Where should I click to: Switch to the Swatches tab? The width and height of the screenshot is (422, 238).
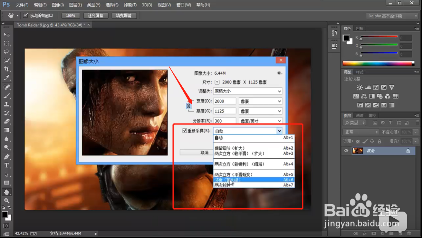tap(360, 28)
